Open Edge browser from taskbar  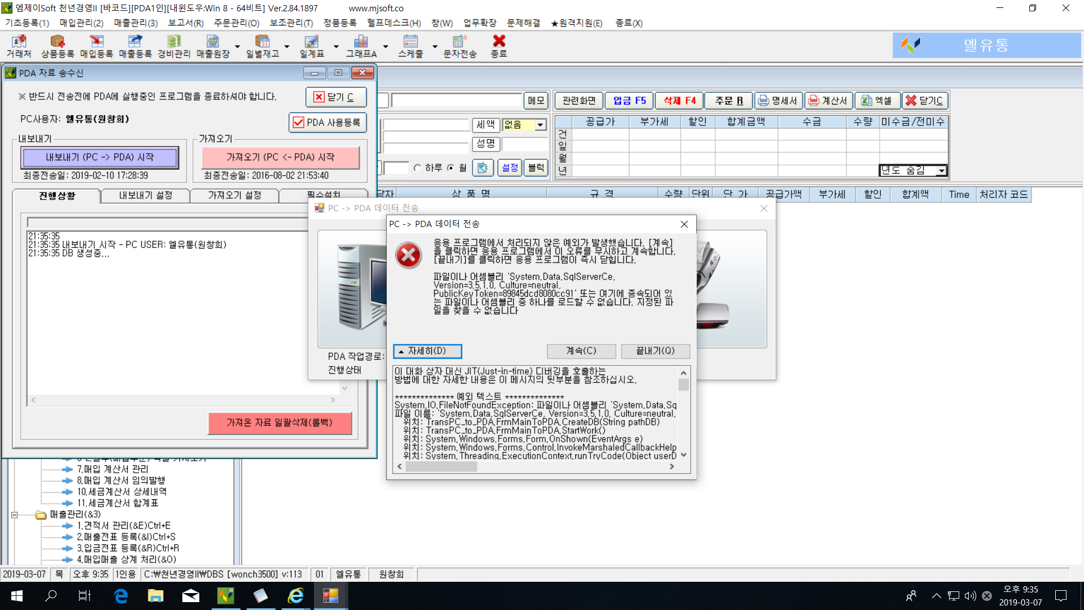(x=121, y=596)
